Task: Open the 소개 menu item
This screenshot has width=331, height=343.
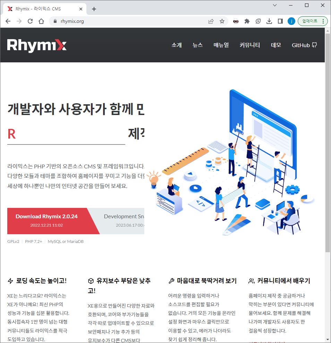Action: point(177,45)
